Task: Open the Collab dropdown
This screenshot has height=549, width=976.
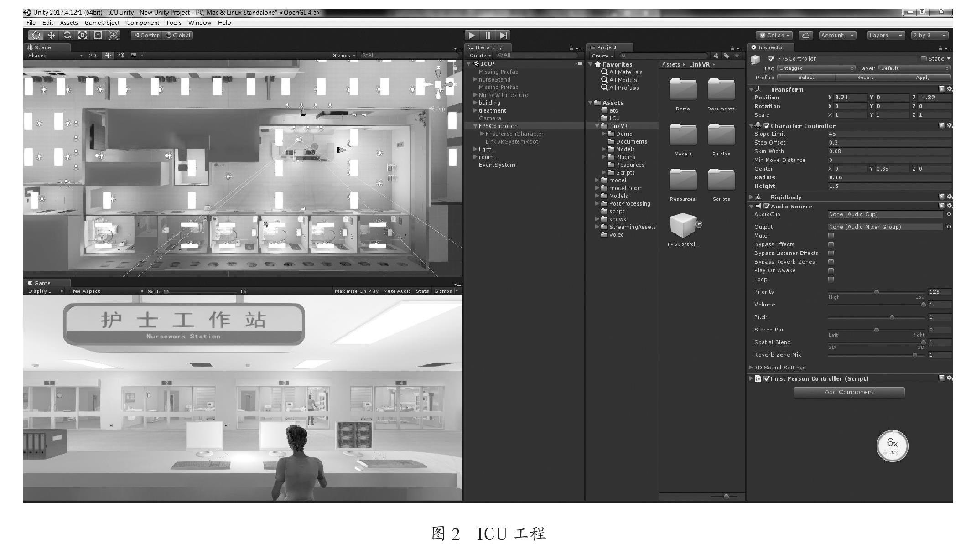Action: pyautogui.click(x=774, y=35)
